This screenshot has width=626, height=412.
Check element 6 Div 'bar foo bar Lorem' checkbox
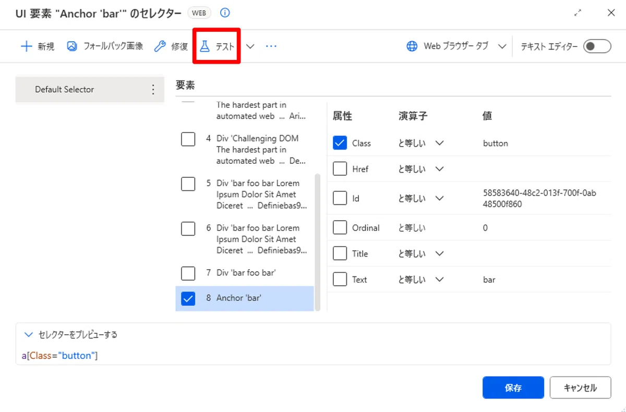[x=188, y=229]
